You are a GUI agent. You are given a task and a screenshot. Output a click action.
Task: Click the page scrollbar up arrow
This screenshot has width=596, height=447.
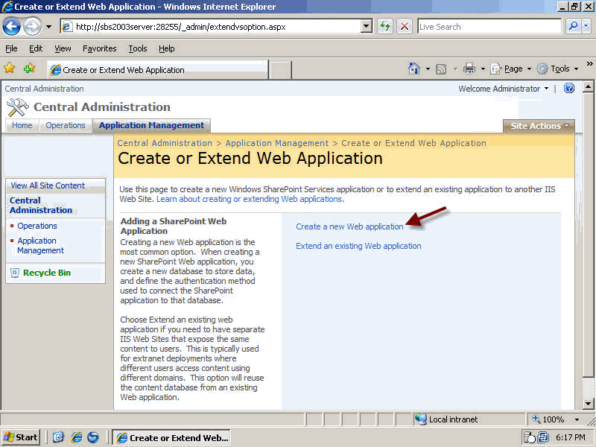tap(588, 87)
